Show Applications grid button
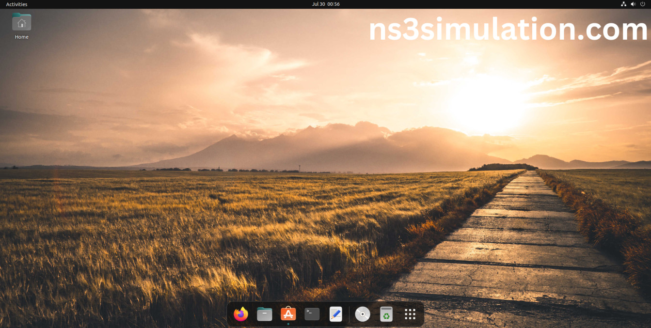 tap(410, 314)
